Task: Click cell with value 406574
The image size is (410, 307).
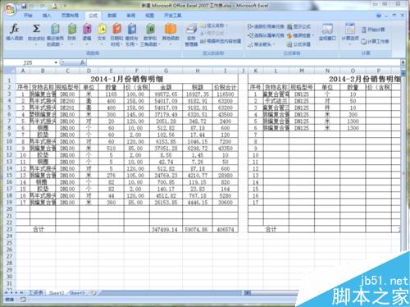Action: pos(225,229)
